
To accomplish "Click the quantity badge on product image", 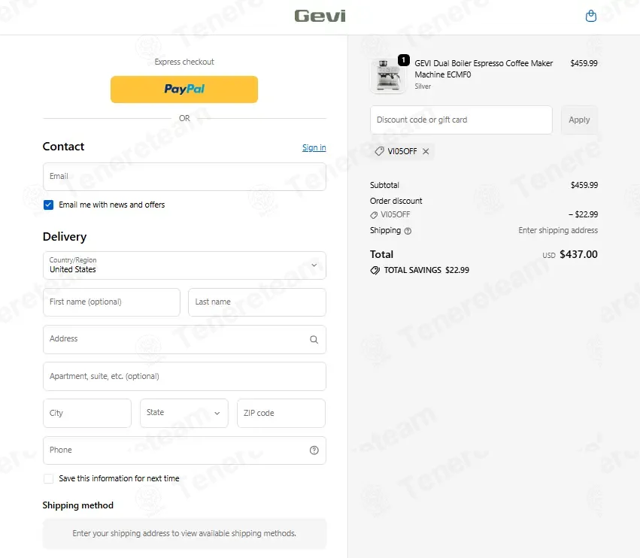I will (x=404, y=60).
